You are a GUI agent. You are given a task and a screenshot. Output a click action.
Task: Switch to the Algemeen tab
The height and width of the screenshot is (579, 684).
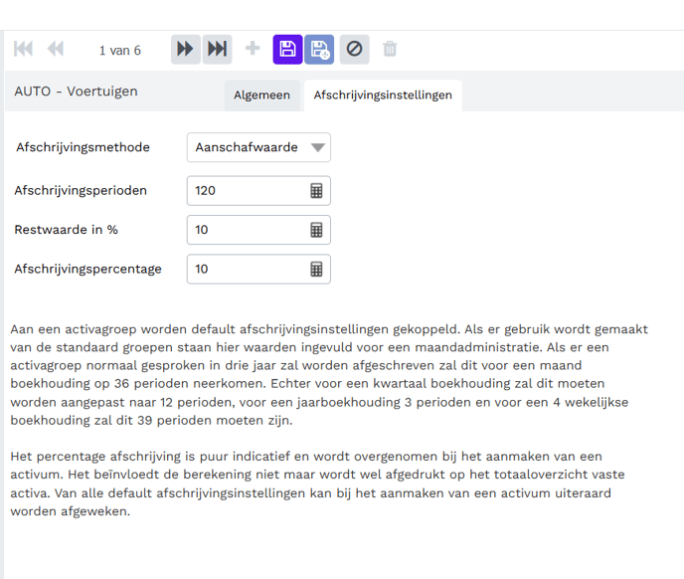pos(261,96)
